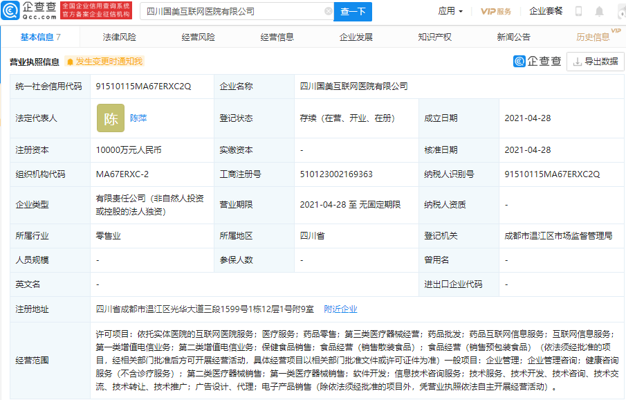This screenshot has width=626, height=400.
Task: Open the VIP服务 link
Action: coord(496,11)
